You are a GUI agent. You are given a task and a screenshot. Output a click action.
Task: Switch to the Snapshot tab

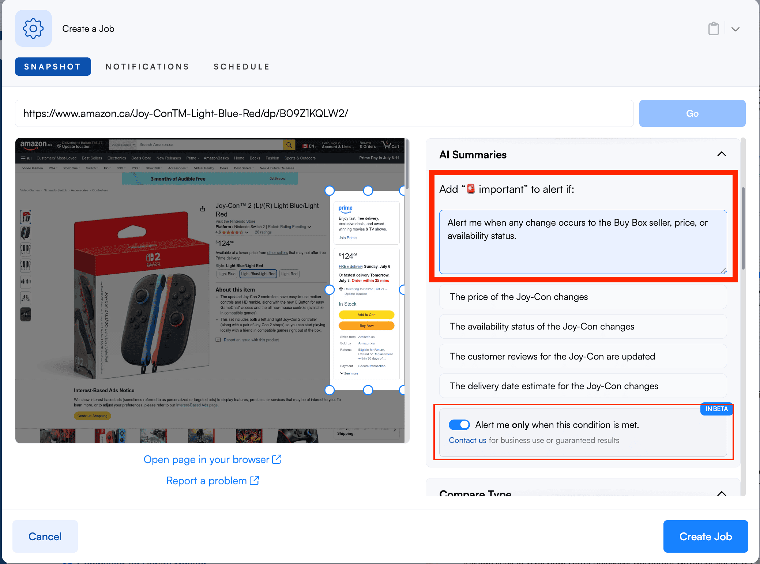click(x=53, y=67)
